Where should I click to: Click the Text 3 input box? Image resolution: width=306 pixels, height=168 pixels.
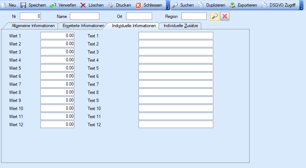coord(176,52)
